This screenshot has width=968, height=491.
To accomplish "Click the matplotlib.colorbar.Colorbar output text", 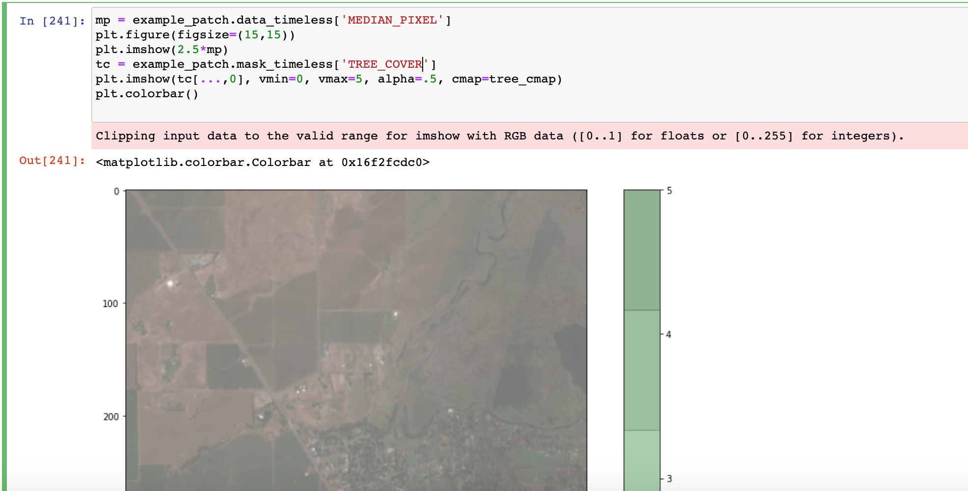I will [263, 162].
